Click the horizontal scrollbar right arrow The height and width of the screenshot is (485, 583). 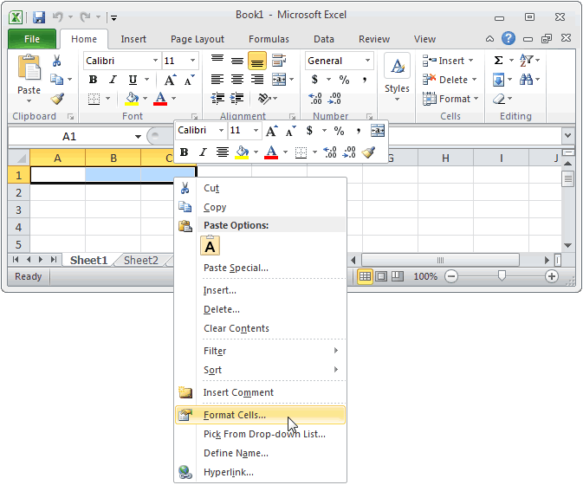pos(547,260)
